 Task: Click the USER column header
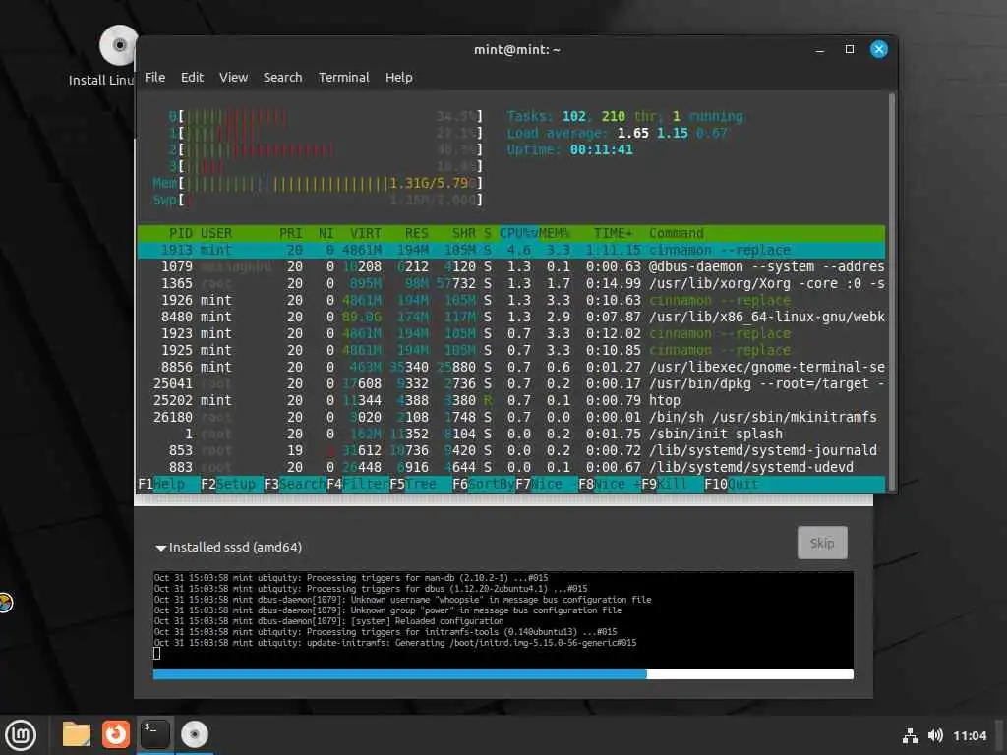[x=215, y=233]
